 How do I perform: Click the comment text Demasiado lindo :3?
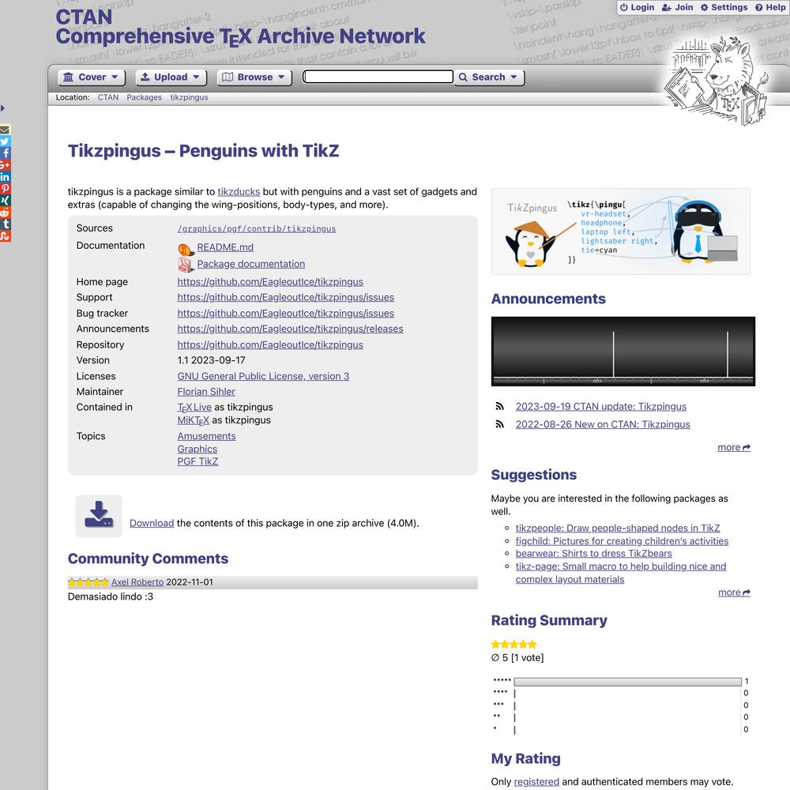point(111,596)
